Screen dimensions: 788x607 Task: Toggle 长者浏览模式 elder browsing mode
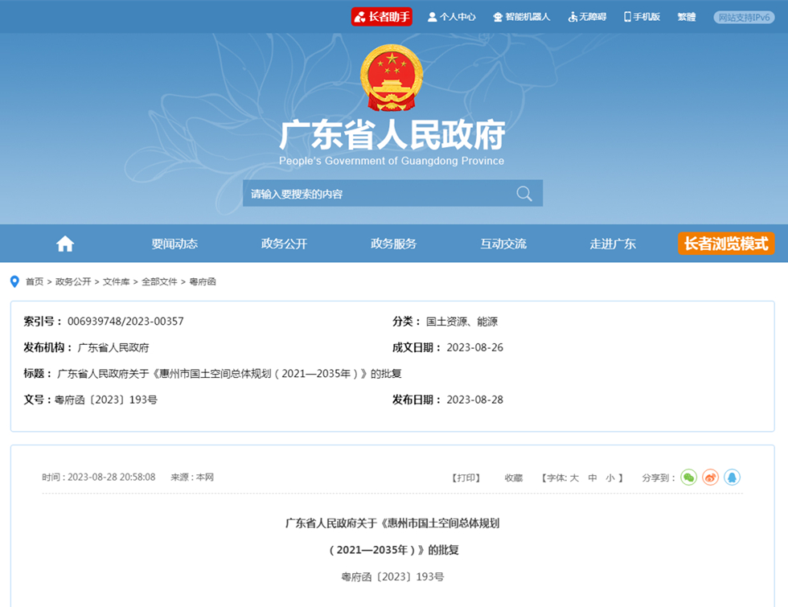click(x=725, y=244)
